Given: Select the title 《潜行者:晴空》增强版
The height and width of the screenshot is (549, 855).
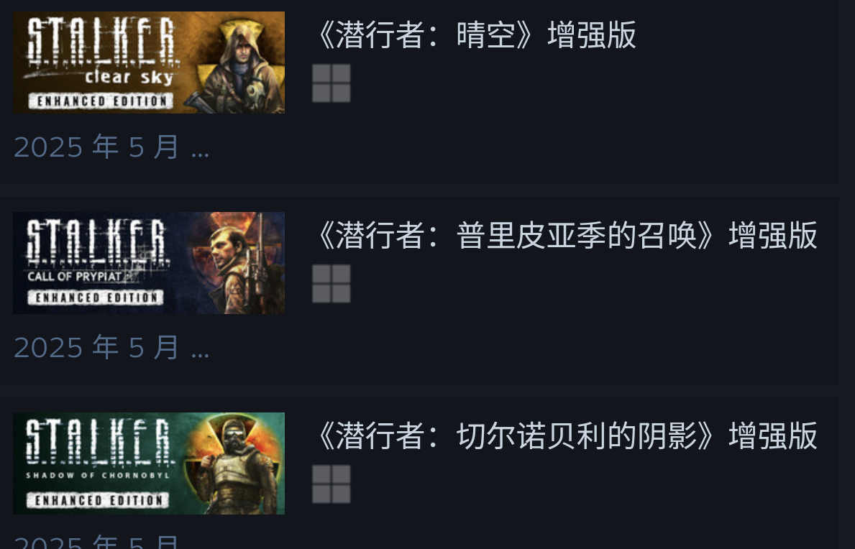Looking at the screenshot, I should [x=476, y=35].
